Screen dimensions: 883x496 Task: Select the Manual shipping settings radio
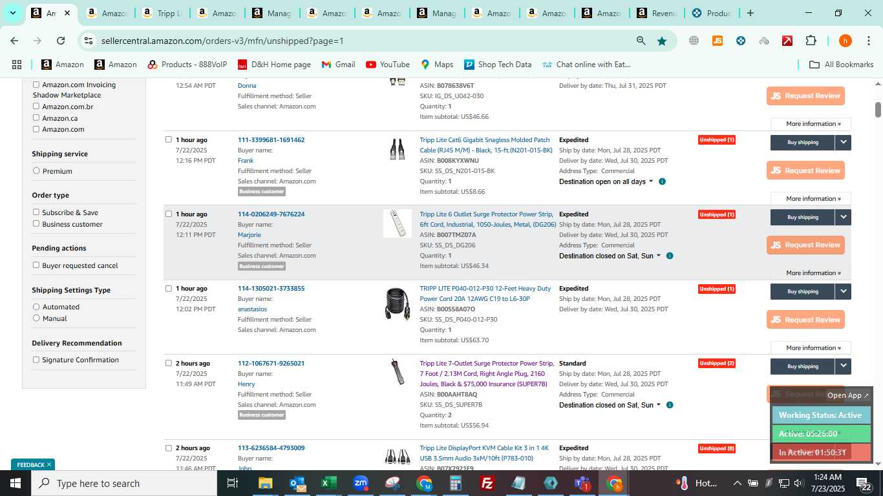(36, 318)
